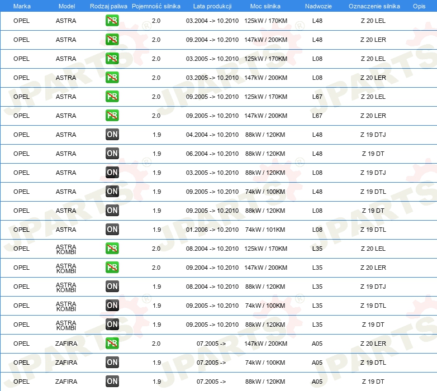
Task: Click the PB icon in the Zafira Z 20 LER row
Action: click(112, 344)
